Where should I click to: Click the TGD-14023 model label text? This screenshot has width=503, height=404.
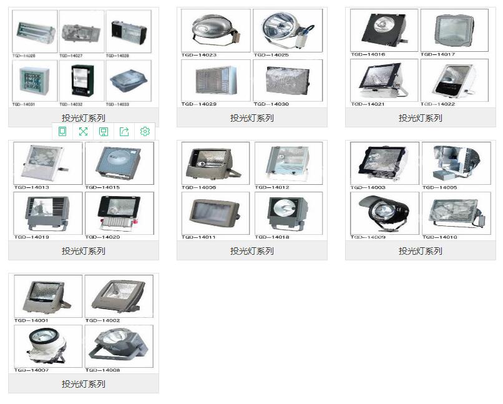(199, 55)
